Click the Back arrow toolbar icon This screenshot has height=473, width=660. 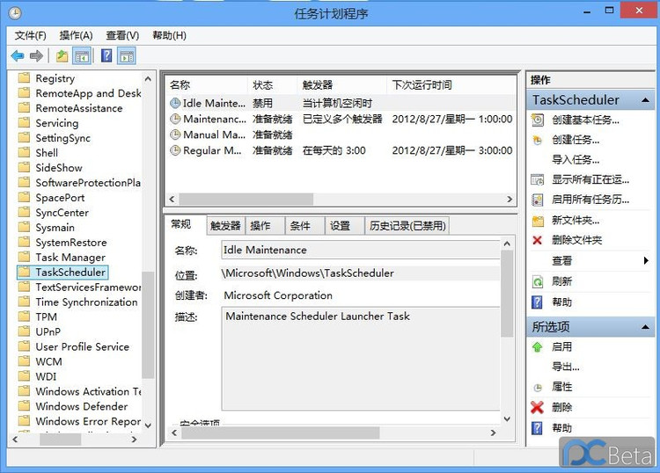pos(18,55)
